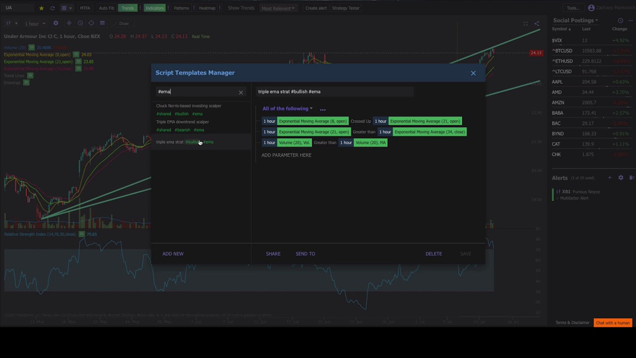Toggle the Indicators button
636x358 pixels.
click(155, 8)
